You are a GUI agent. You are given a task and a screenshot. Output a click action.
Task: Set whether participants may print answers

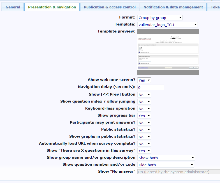pyautogui.click(x=144, y=123)
